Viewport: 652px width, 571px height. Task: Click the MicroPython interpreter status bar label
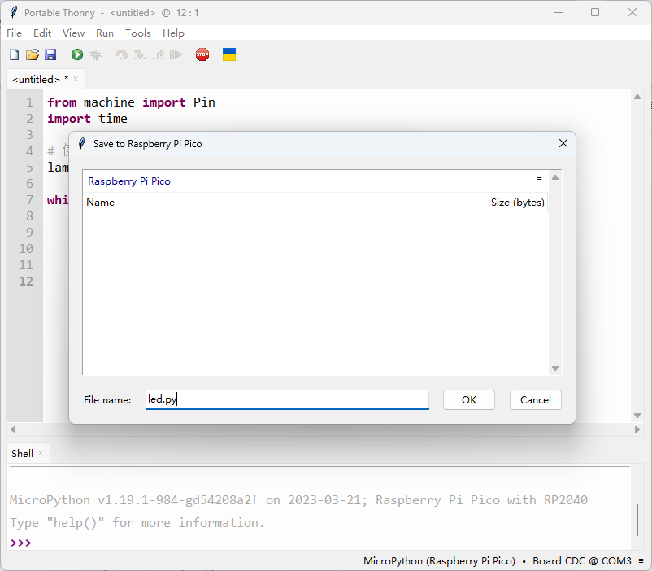pyautogui.click(x=439, y=561)
